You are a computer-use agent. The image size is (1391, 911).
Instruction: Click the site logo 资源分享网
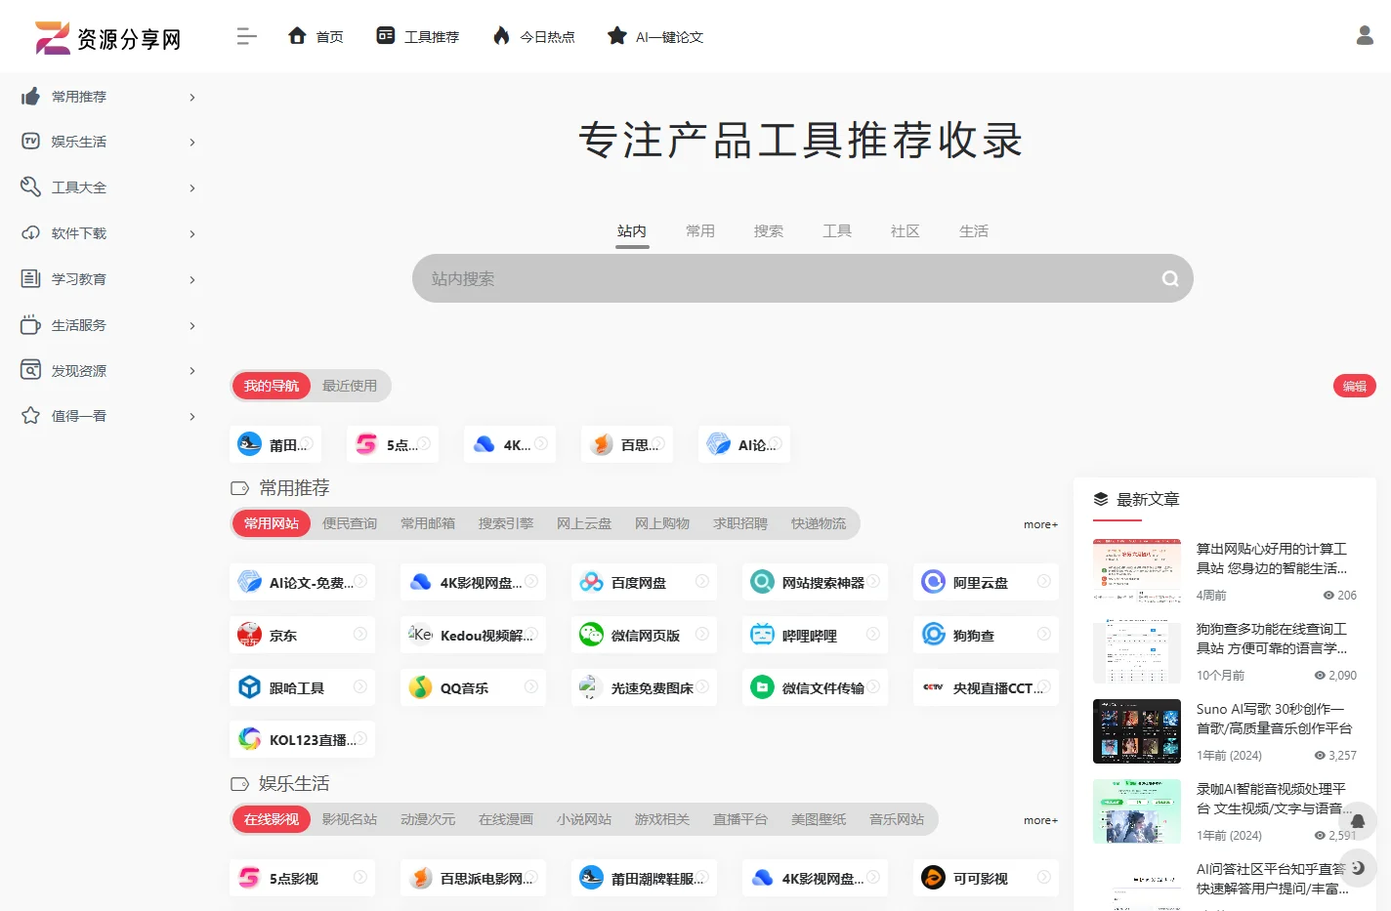tap(107, 37)
